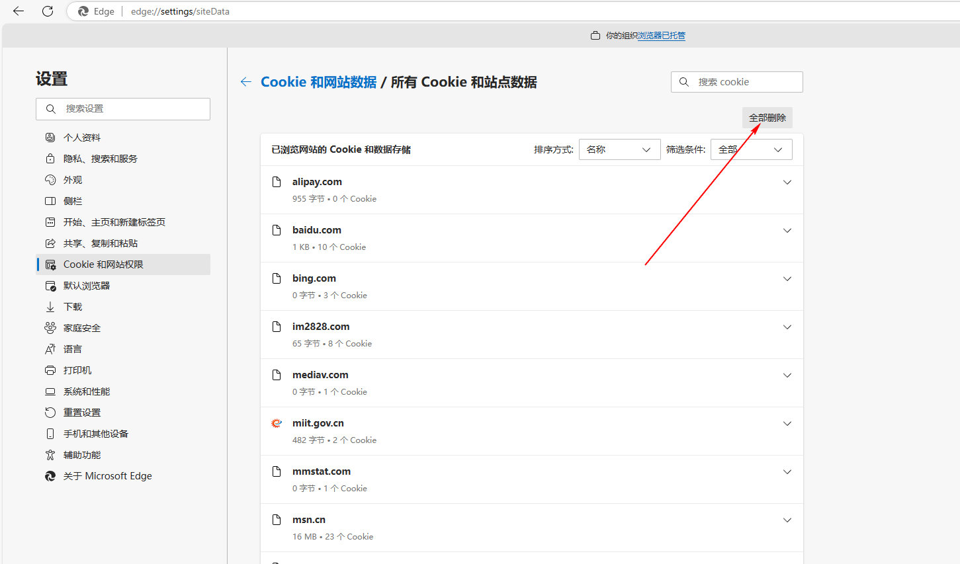Expand the im2828.com entry chevron
Screen dimensions: 960x564
point(787,327)
